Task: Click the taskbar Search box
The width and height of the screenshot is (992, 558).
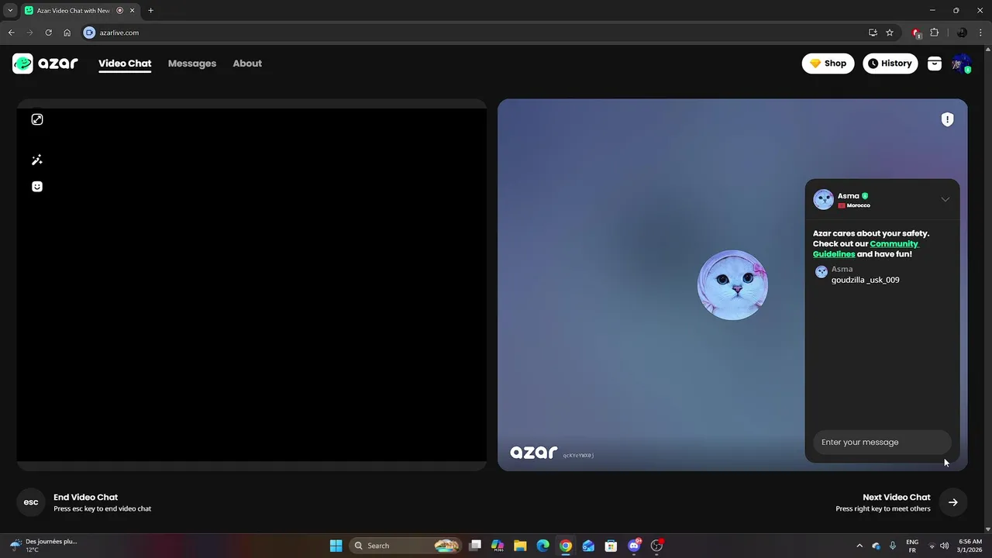Action: [405, 546]
